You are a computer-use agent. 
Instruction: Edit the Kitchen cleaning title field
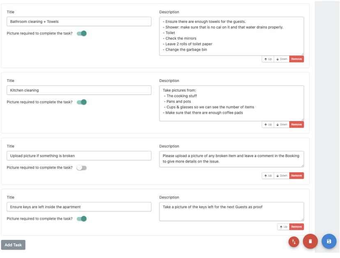coord(79,90)
